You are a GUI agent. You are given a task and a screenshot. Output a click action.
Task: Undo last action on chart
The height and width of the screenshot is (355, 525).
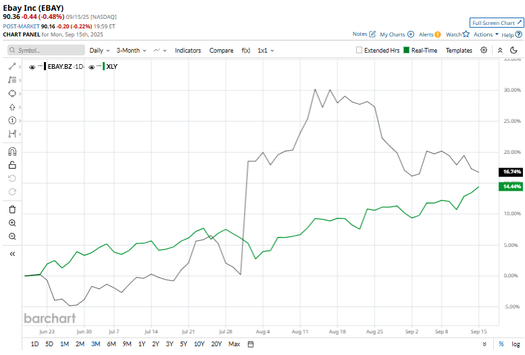[x=12, y=178]
